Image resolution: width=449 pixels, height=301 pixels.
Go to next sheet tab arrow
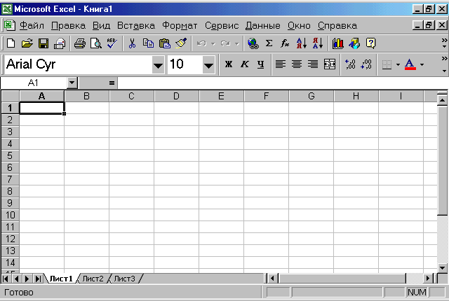[27, 279]
